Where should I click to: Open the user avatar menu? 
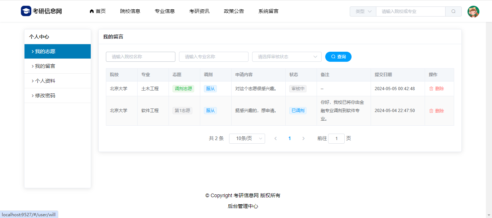[473, 11]
